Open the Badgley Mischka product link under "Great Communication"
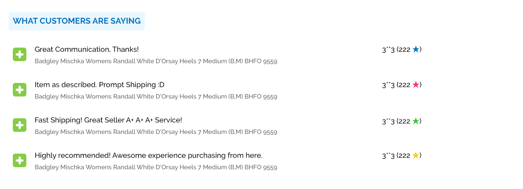The width and height of the screenshot is (523, 189). (156, 61)
